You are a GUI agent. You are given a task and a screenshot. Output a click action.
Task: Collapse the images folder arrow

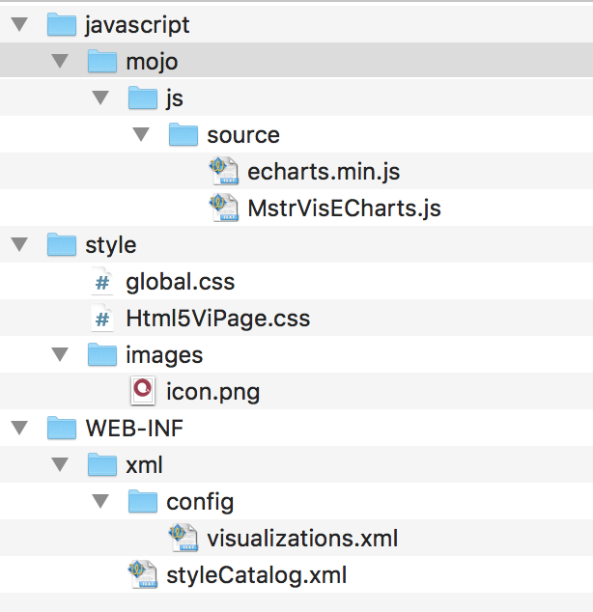click(60, 355)
